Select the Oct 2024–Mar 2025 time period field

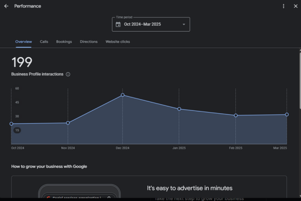pos(151,25)
